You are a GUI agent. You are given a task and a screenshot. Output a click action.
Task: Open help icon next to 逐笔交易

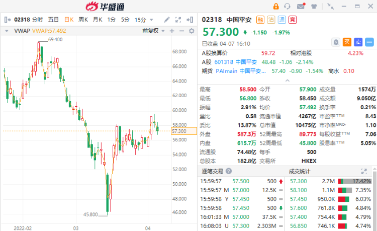click(x=229, y=171)
